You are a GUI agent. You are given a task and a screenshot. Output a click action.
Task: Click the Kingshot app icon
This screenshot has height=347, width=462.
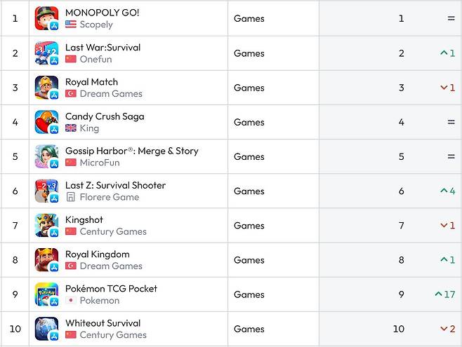(46, 226)
